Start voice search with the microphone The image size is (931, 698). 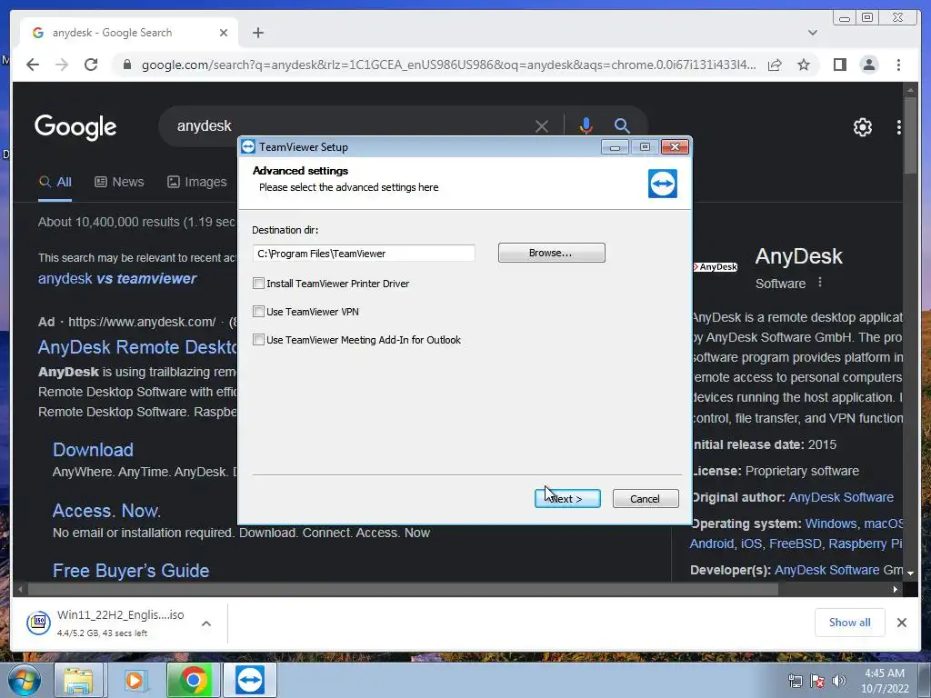tap(586, 125)
